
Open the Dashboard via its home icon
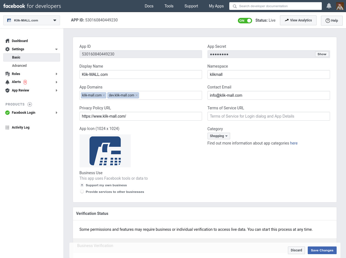(8, 41)
